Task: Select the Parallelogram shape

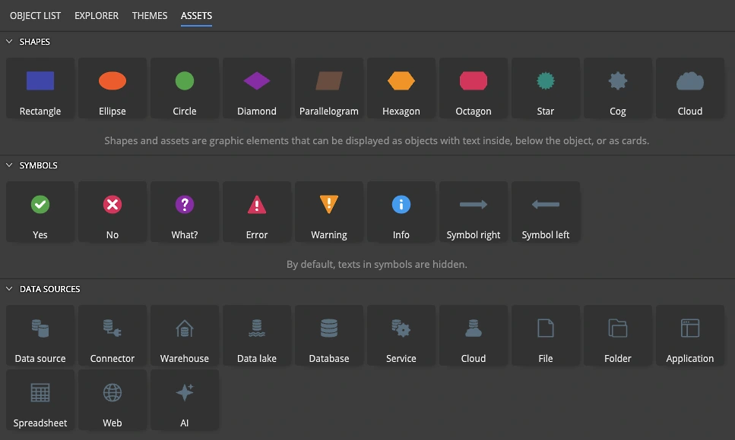Action: point(329,88)
